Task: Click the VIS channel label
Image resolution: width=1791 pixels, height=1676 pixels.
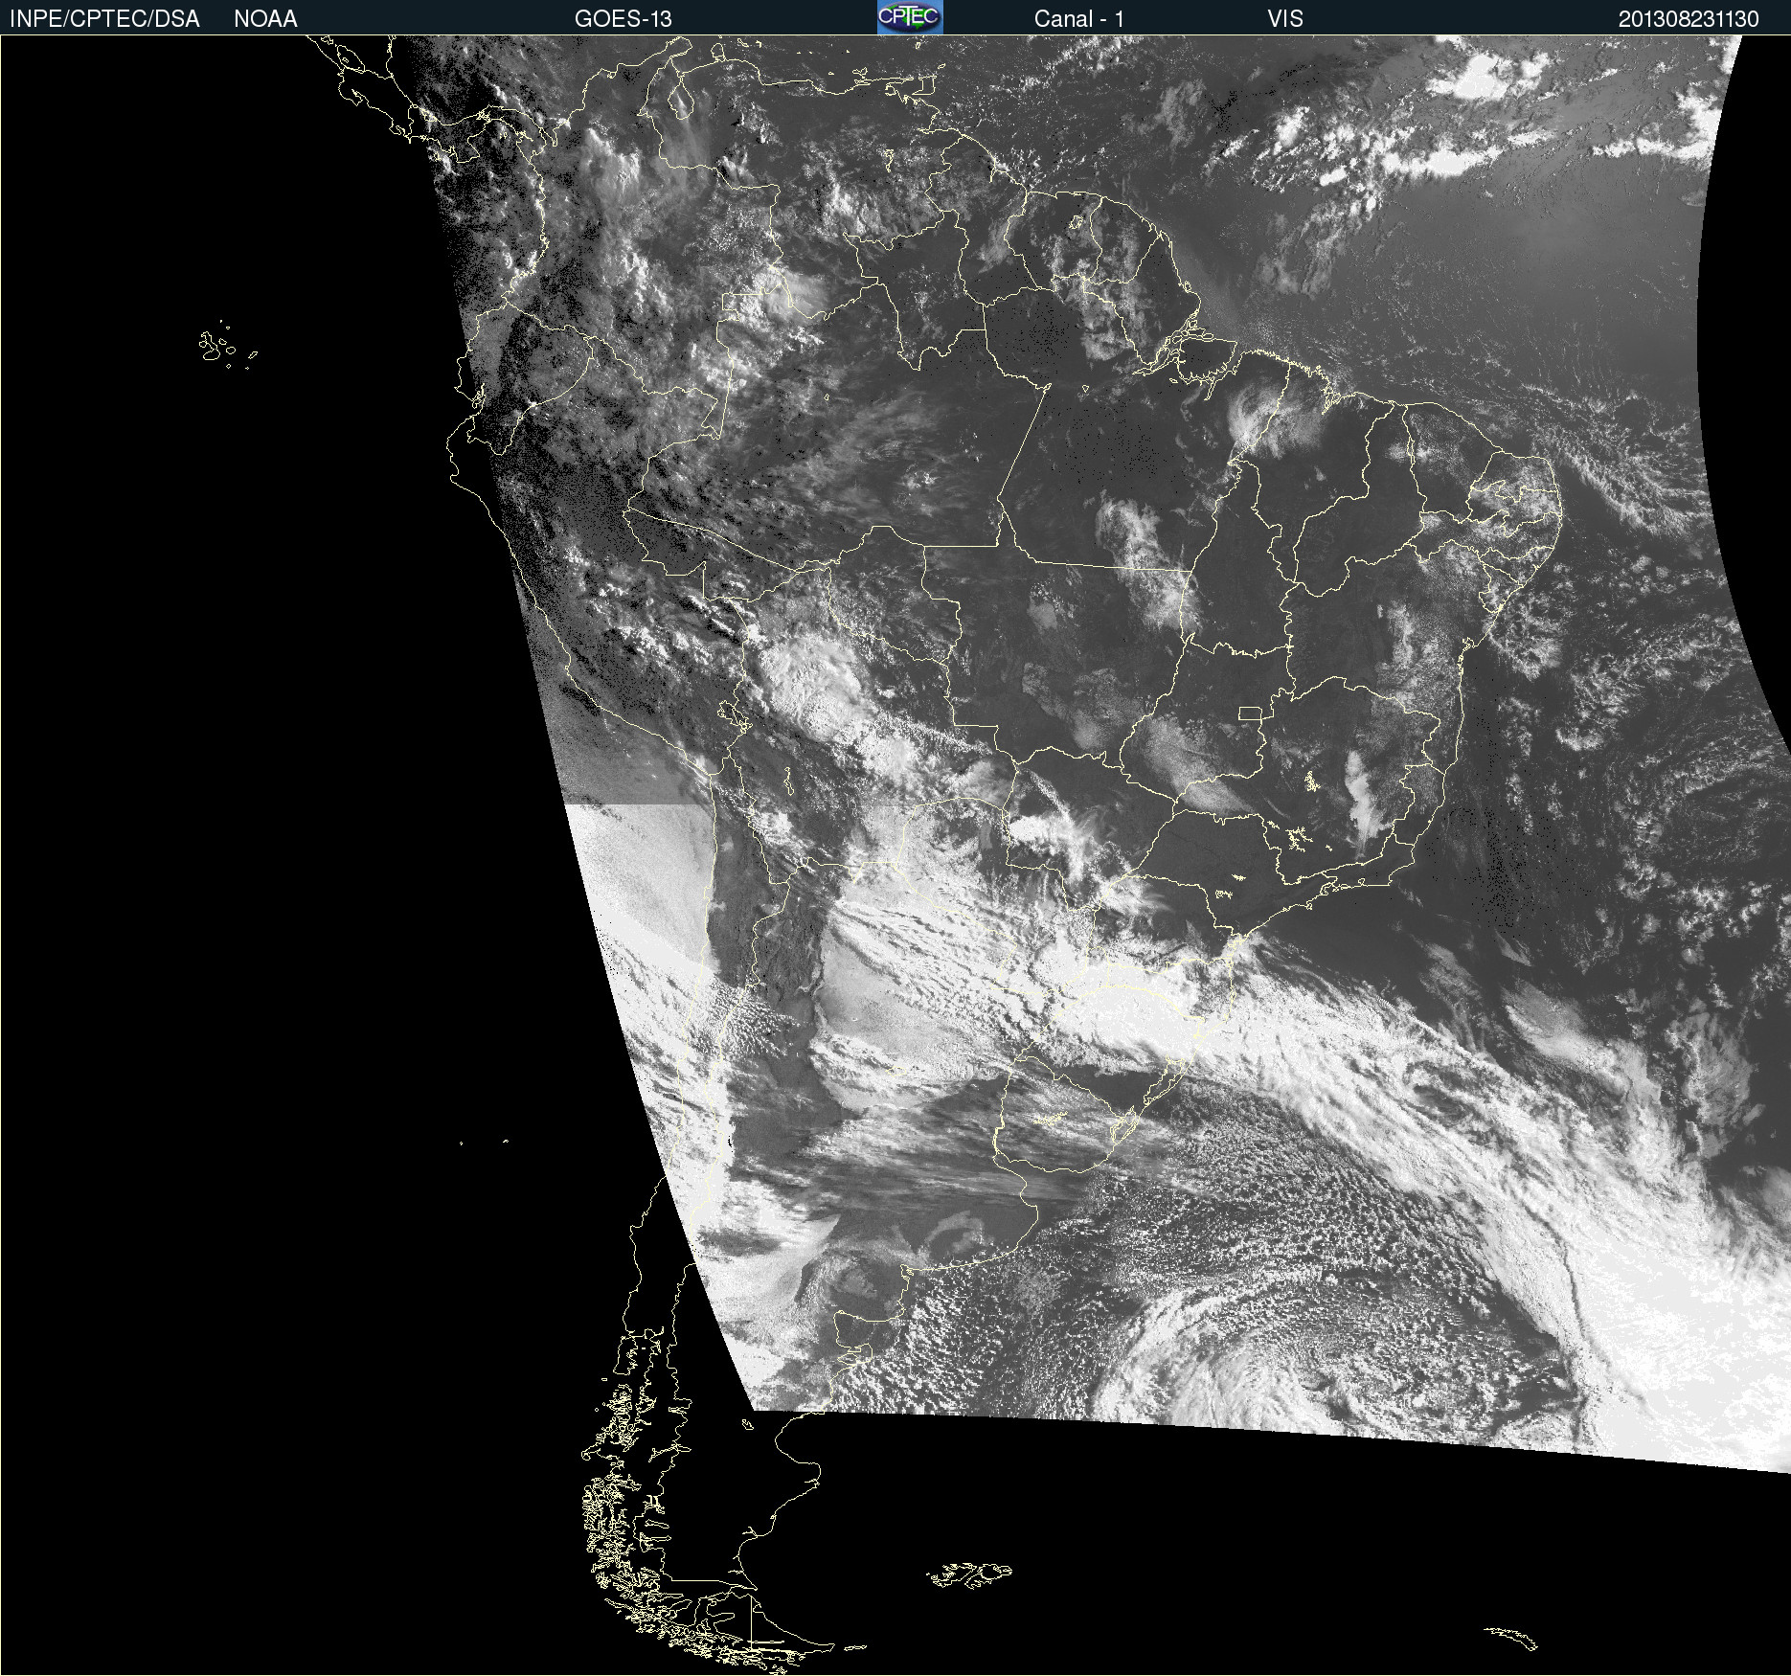Action: coord(1285,19)
